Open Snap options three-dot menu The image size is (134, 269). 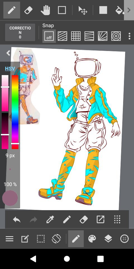(x=129, y=36)
